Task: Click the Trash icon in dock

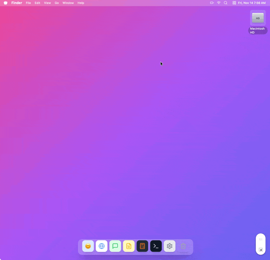Action: [x=183, y=246]
